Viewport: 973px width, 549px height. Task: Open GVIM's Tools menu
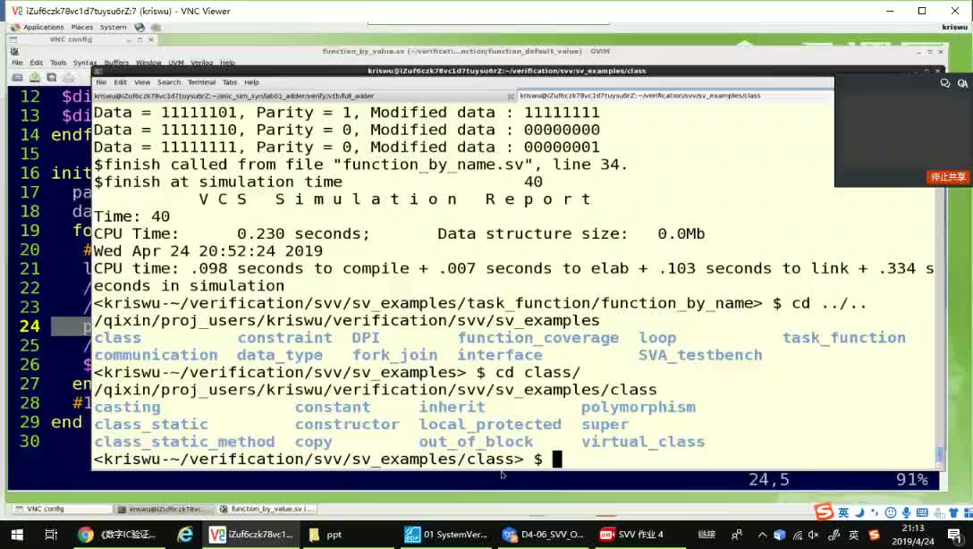click(58, 63)
